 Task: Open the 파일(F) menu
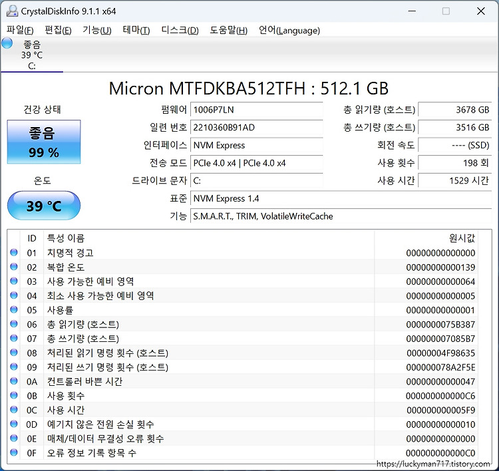[20, 30]
